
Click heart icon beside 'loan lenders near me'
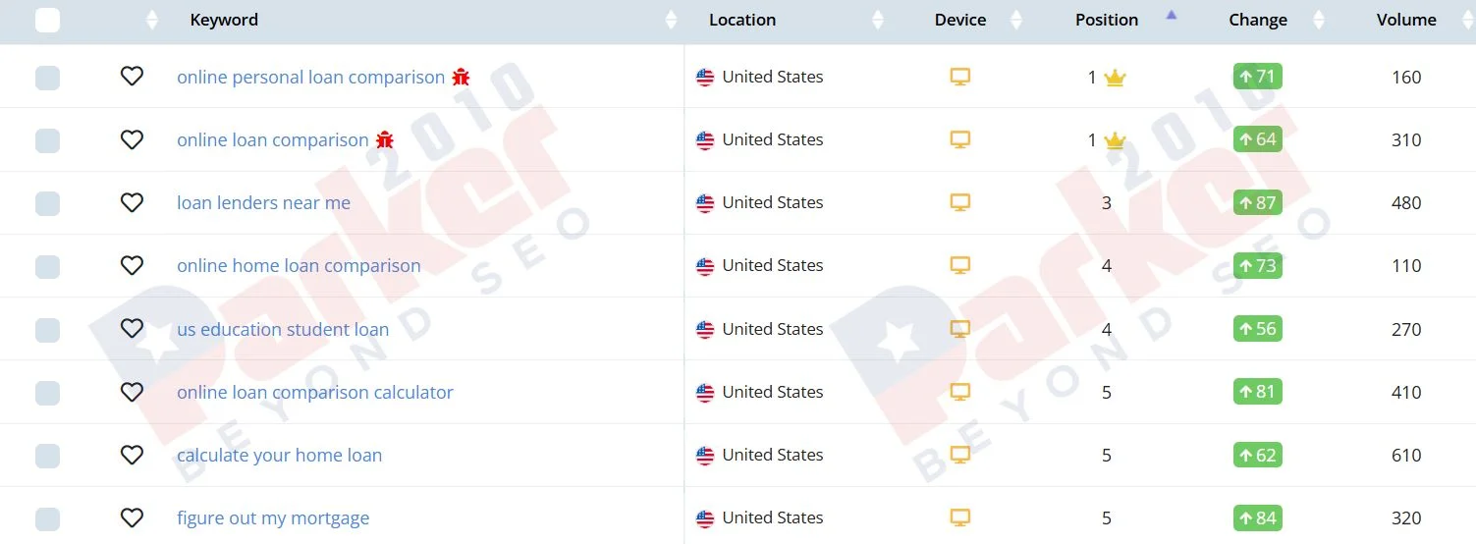pos(132,202)
